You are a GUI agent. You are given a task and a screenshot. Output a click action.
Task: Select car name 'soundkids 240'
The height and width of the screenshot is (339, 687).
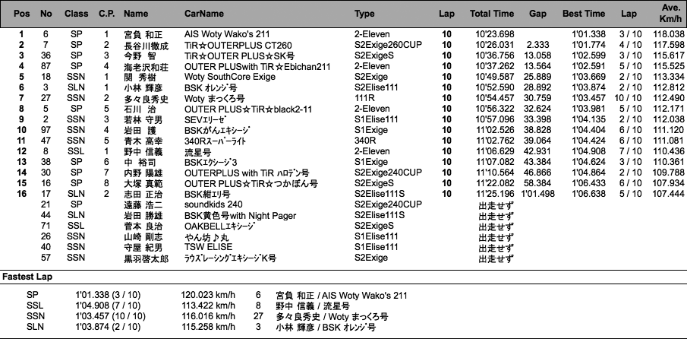213,204
